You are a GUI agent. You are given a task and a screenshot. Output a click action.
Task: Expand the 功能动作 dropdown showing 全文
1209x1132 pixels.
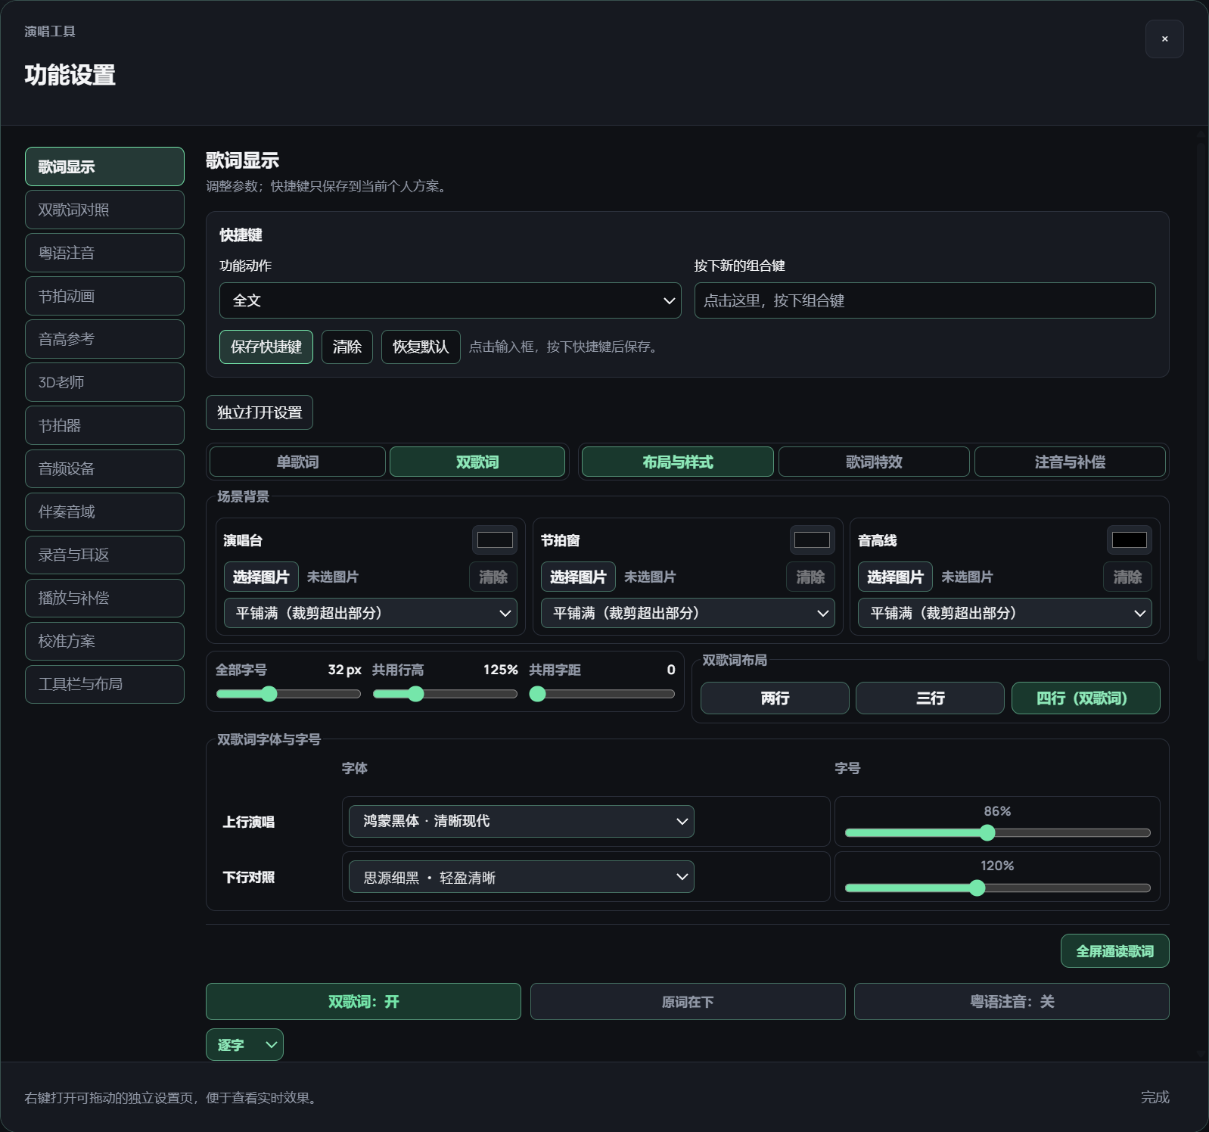[x=450, y=300]
